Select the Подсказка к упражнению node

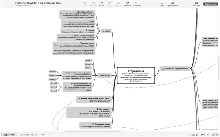175,68
